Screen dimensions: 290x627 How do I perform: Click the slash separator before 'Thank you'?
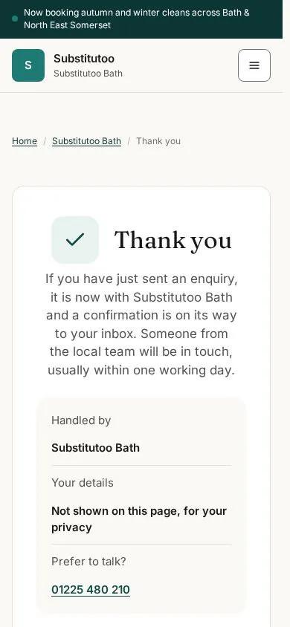pyautogui.click(x=129, y=141)
